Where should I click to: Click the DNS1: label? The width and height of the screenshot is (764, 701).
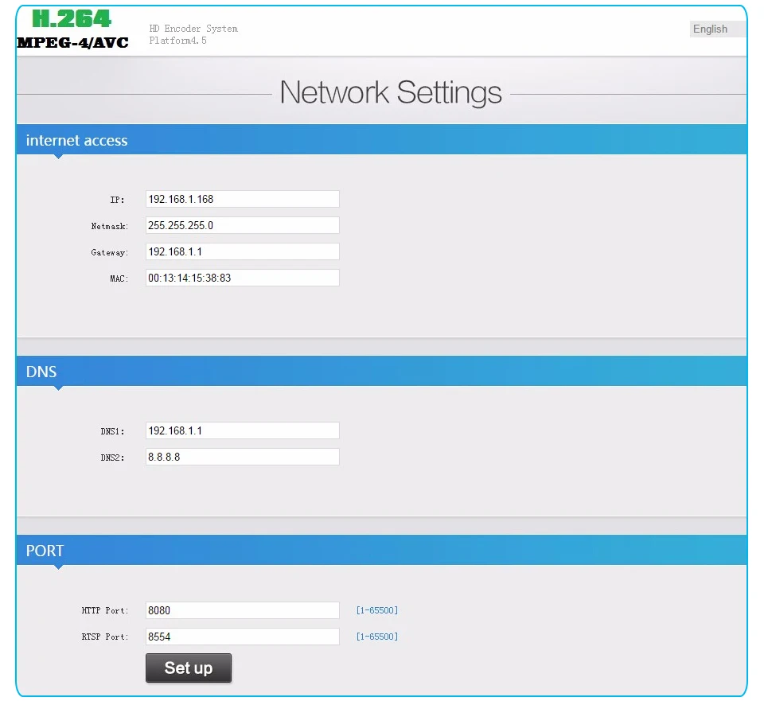(x=112, y=431)
